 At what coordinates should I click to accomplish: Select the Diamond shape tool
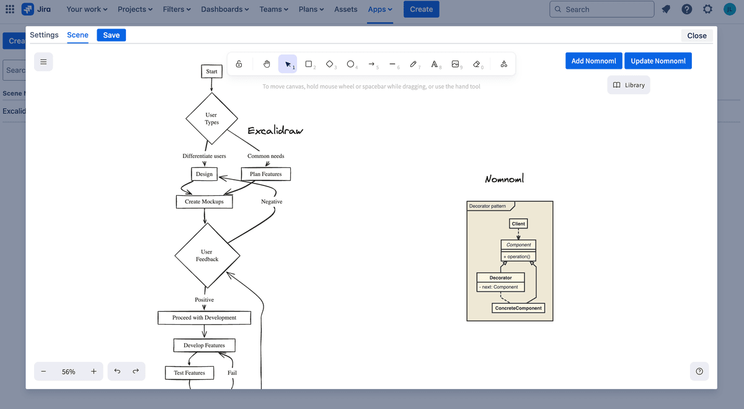tap(330, 64)
